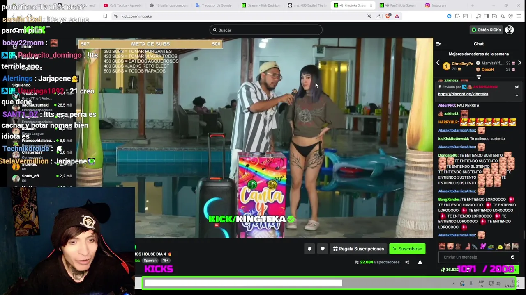
Task: Click Regala Suscripciones button
Action: (x=358, y=249)
